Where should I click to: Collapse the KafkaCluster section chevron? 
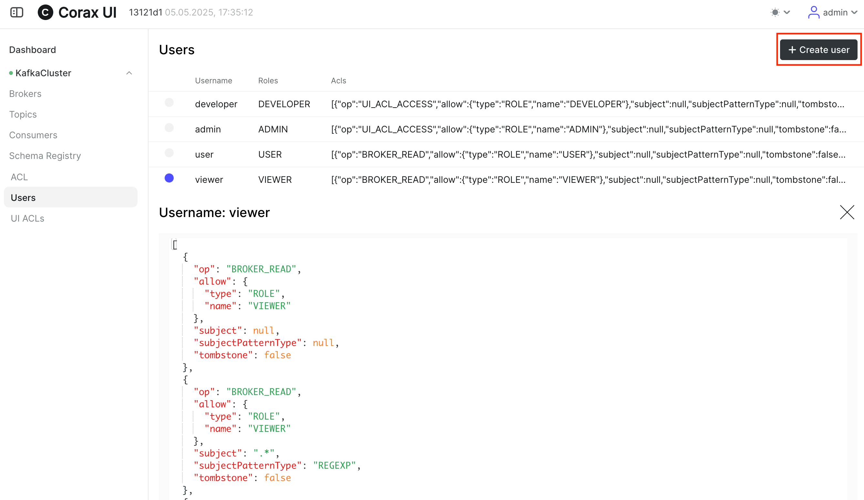pyautogui.click(x=129, y=73)
